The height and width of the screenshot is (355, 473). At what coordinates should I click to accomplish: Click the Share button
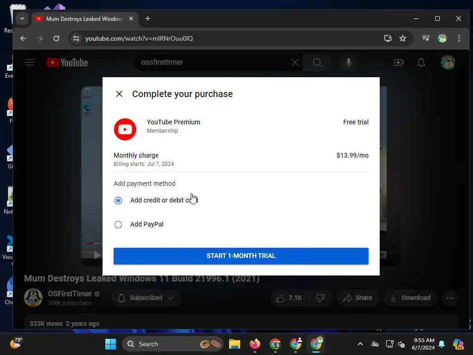pyautogui.click(x=358, y=298)
